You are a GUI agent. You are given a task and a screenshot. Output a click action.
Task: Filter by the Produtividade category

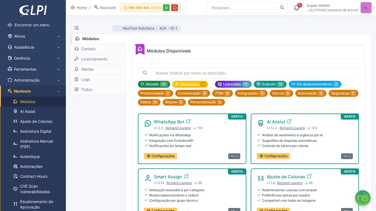pos(156,93)
